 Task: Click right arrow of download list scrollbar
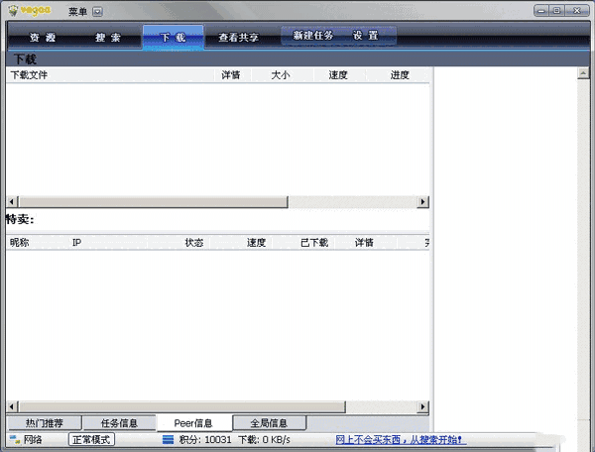tap(422, 202)
